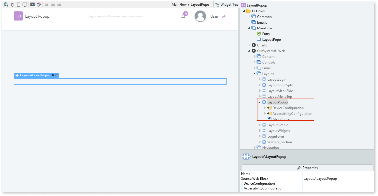The image size is (378, 196).
Task: Collapse the LayoutPopup tree node
Action: coord(259,102)
